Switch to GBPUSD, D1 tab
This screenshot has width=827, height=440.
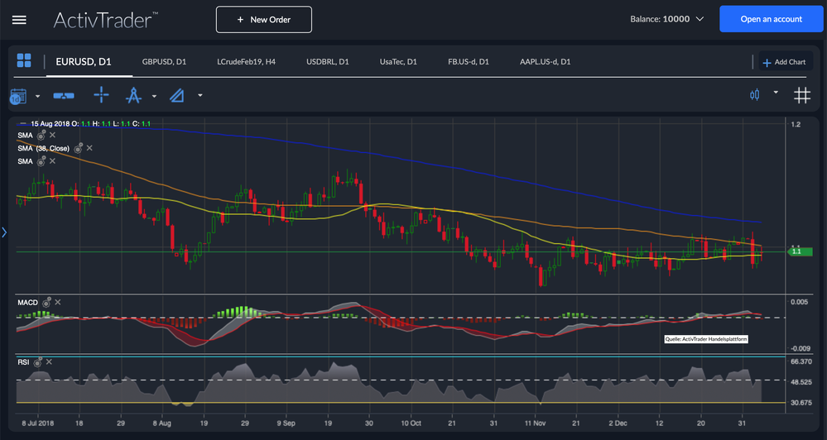point(164,62)
